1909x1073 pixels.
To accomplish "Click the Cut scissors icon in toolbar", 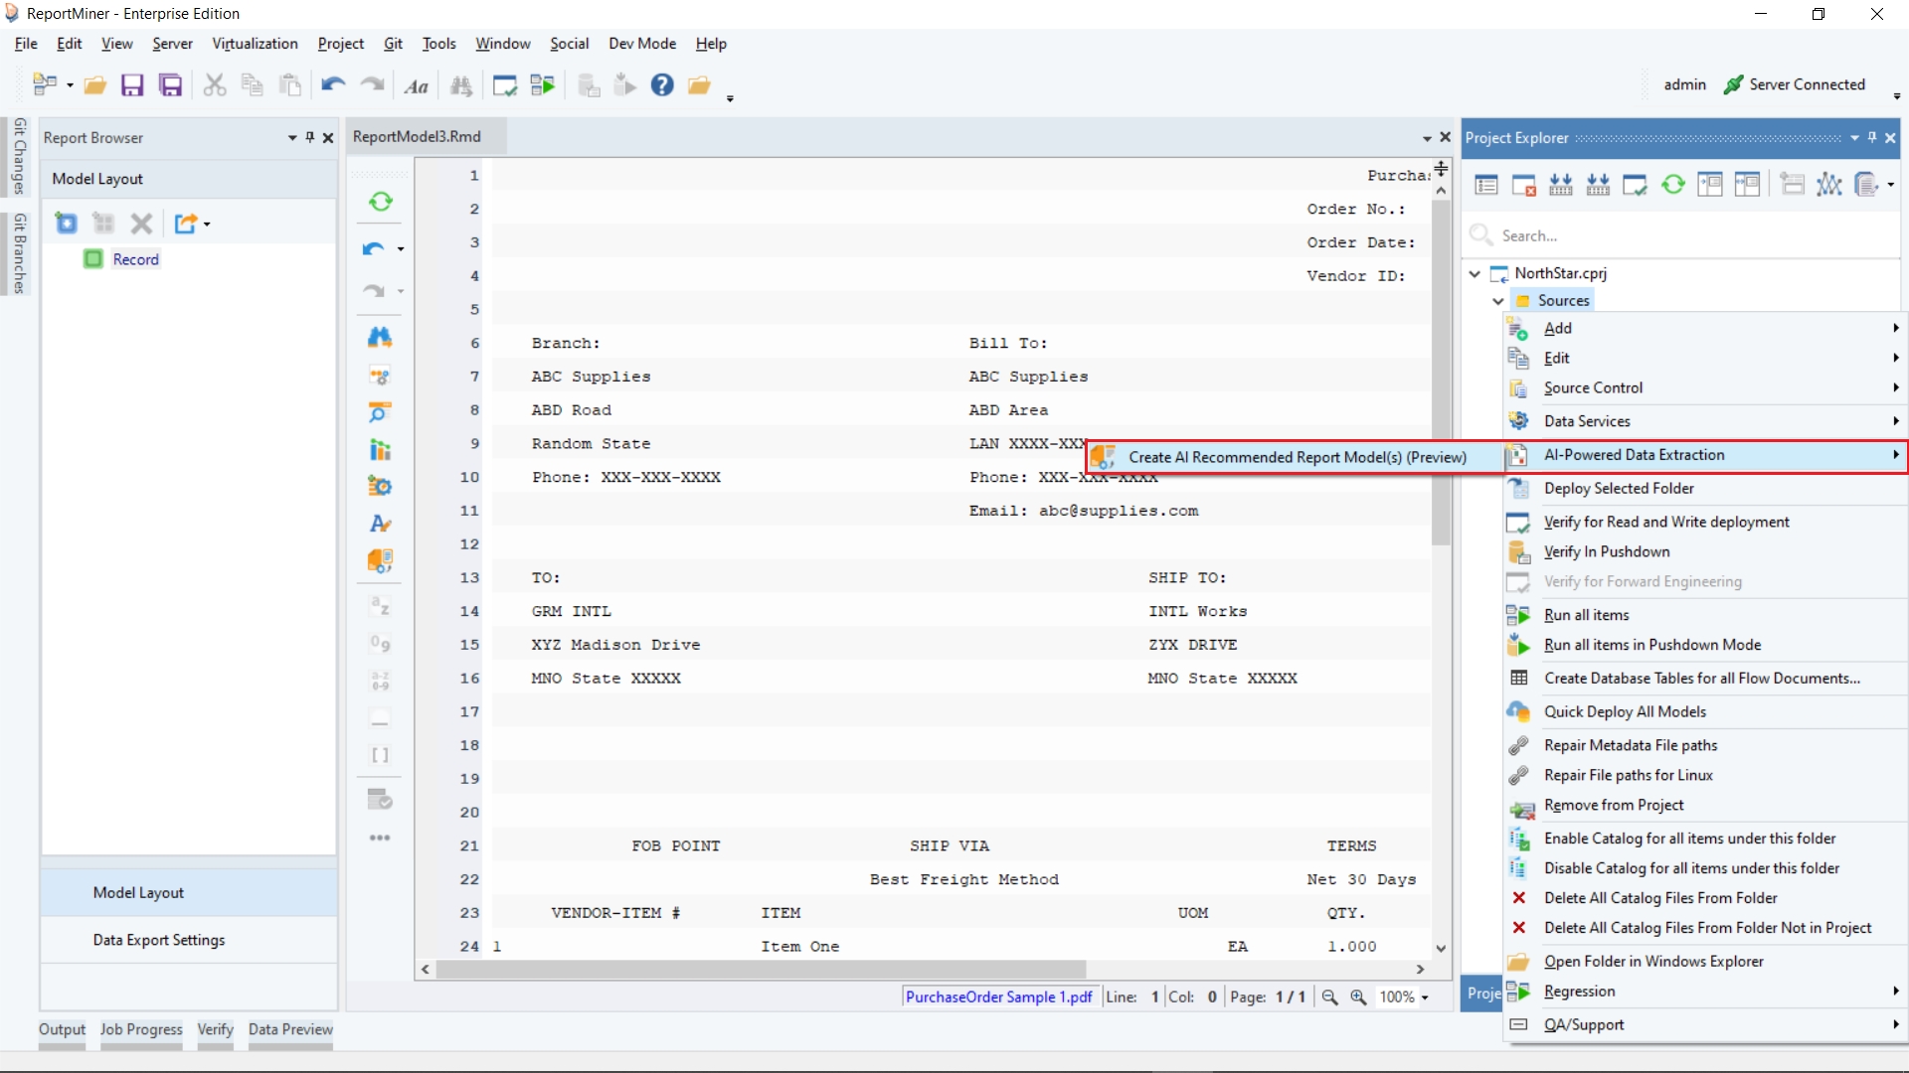I will pyautogui.click(x=214, y=85).
